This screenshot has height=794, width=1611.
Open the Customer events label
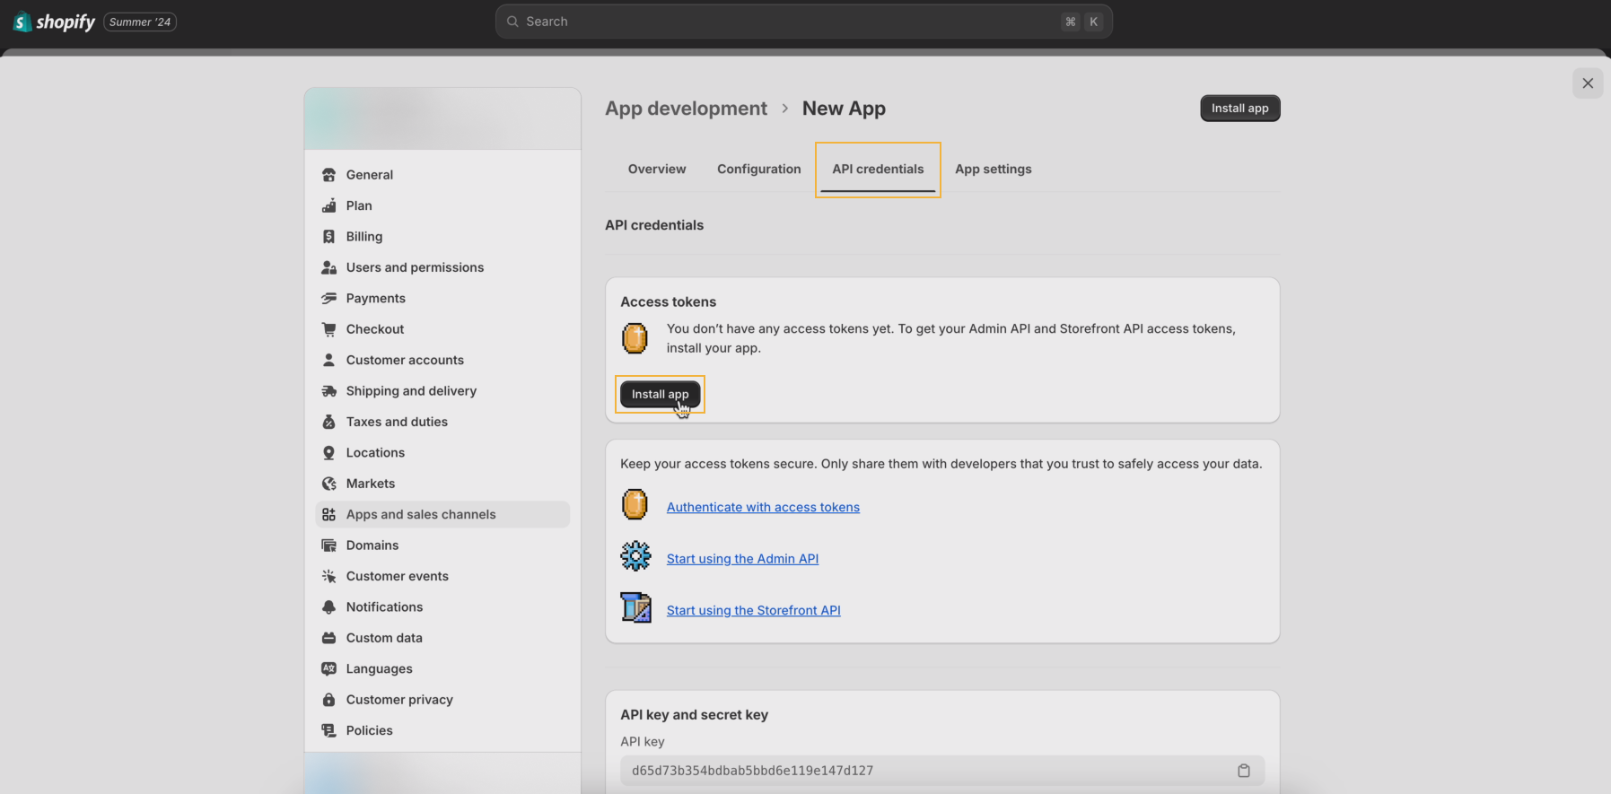click(398, 576)
